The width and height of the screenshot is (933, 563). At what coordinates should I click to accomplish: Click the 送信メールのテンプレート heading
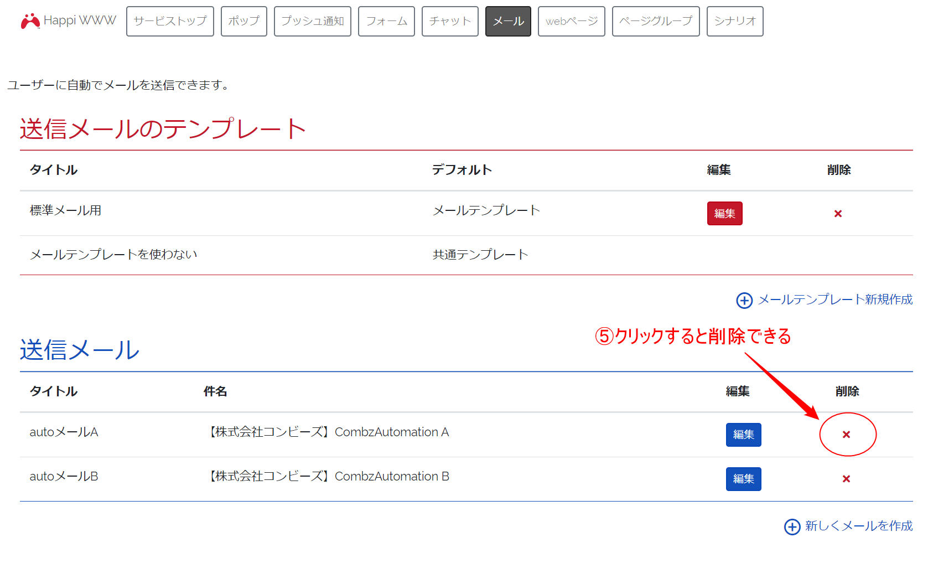163,129
